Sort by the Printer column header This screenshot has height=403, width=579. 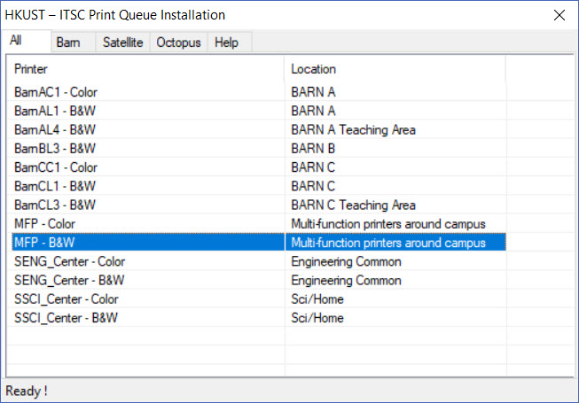[x=147, y=69]
